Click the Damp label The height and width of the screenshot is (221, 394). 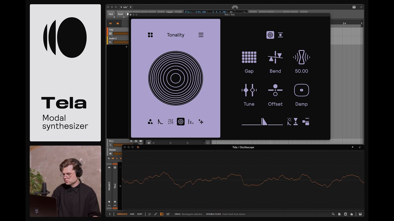(301, 104)
